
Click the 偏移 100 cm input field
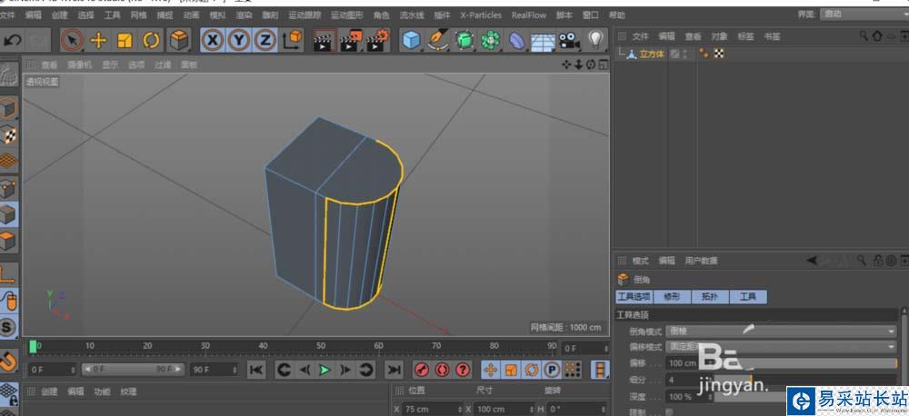pyautogui.click(x=682, y=363)
